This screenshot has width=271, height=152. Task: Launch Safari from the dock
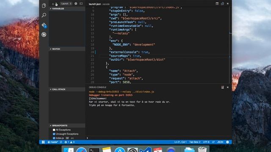[81, 149]
